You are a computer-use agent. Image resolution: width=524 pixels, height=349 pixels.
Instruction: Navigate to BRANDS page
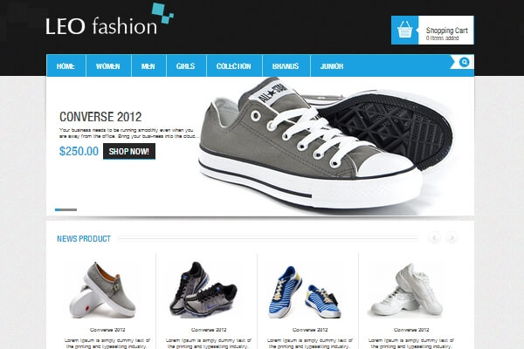click(286, 66)
